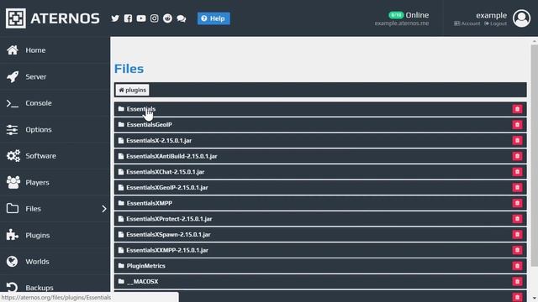Click the user avatar icon
Viewport: 538px width, 302px height.
tap(521, 18)
